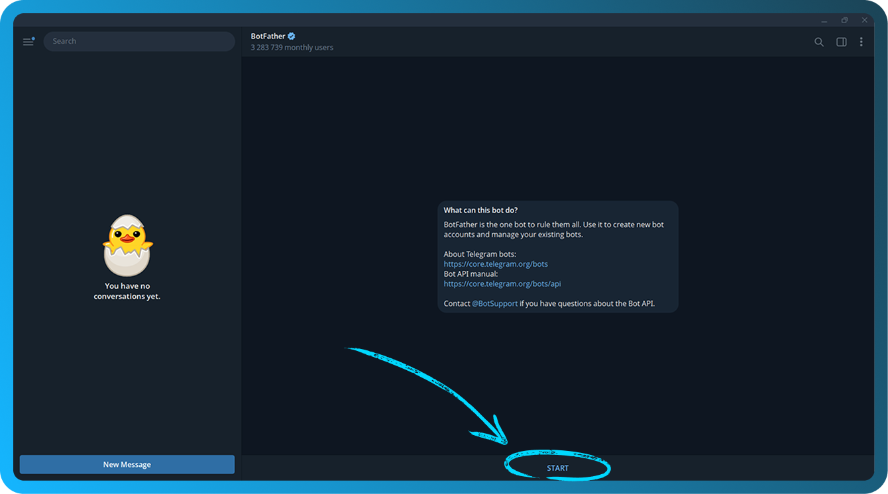Open the Bot API manual link
888x494 pixels.
[x=502, y=284]
